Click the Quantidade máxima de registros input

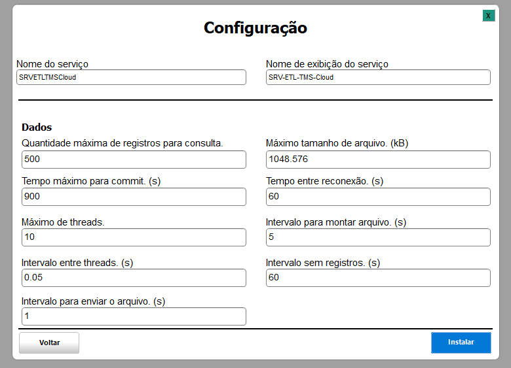(x=134, y=159)
